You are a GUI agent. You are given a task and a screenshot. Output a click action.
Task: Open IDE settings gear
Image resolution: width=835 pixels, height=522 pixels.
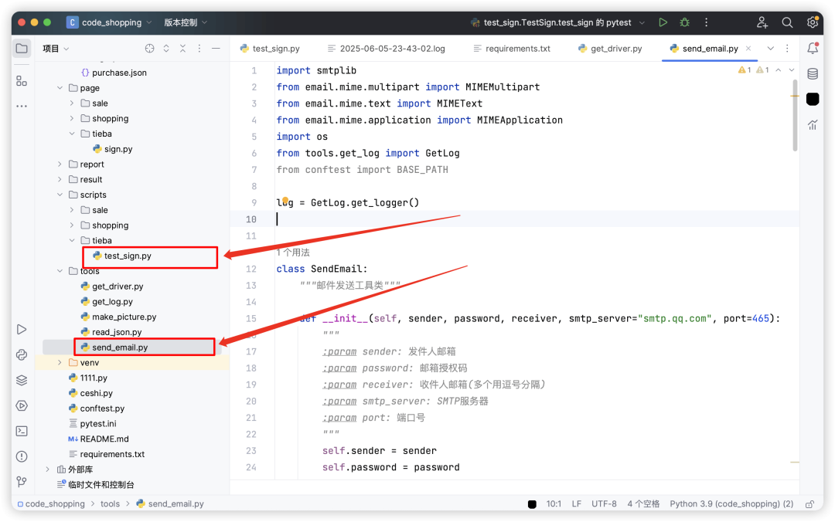pos(812,22)
